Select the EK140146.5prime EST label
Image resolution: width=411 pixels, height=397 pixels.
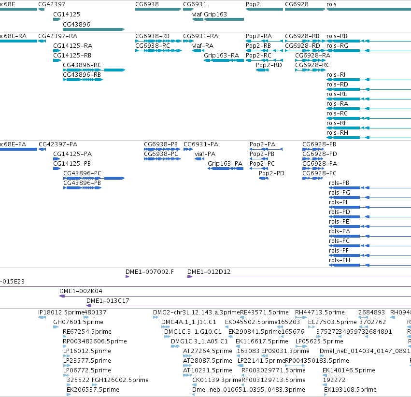[349, 370]
